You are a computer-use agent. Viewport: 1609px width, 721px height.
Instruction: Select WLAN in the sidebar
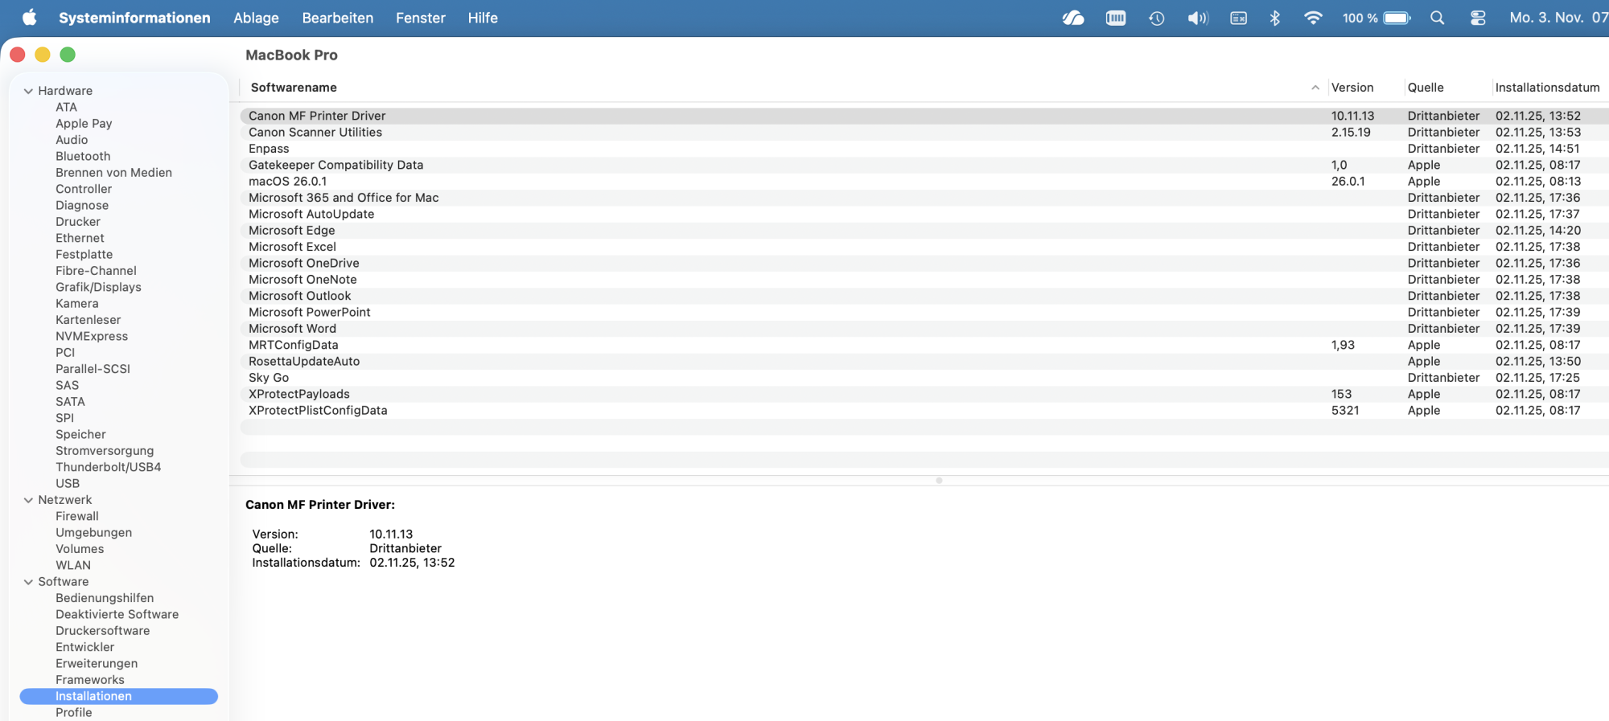click(73, 565)
